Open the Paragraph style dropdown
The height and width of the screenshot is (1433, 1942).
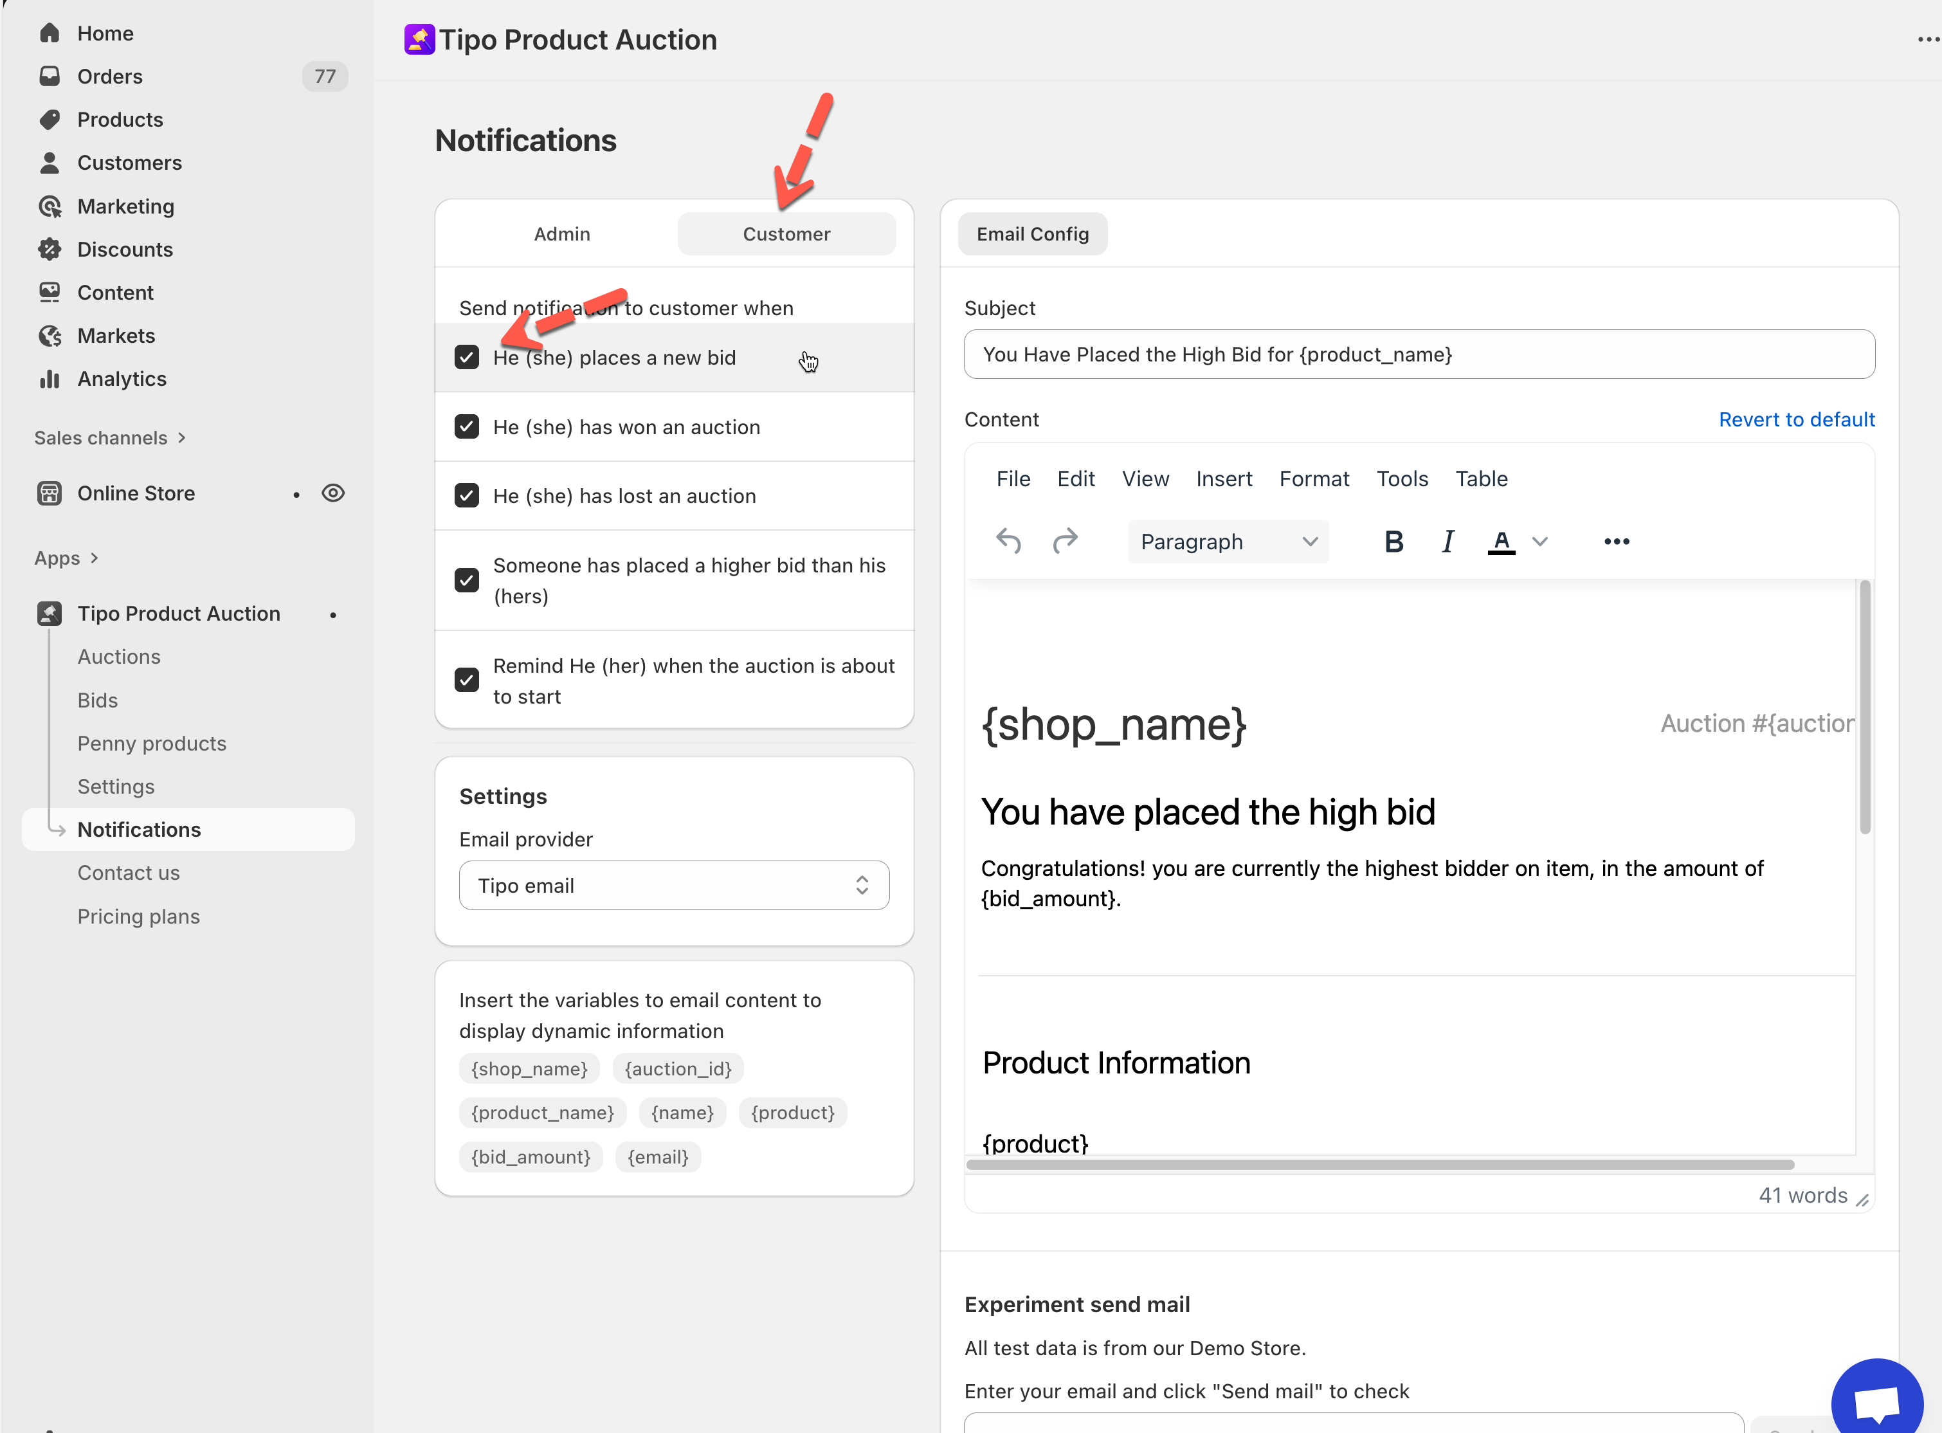(x=1228, y=542)
